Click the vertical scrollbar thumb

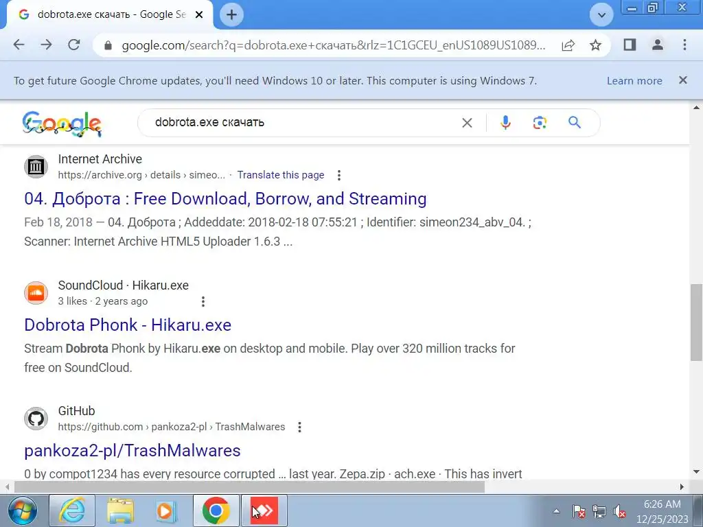(696, 322)
